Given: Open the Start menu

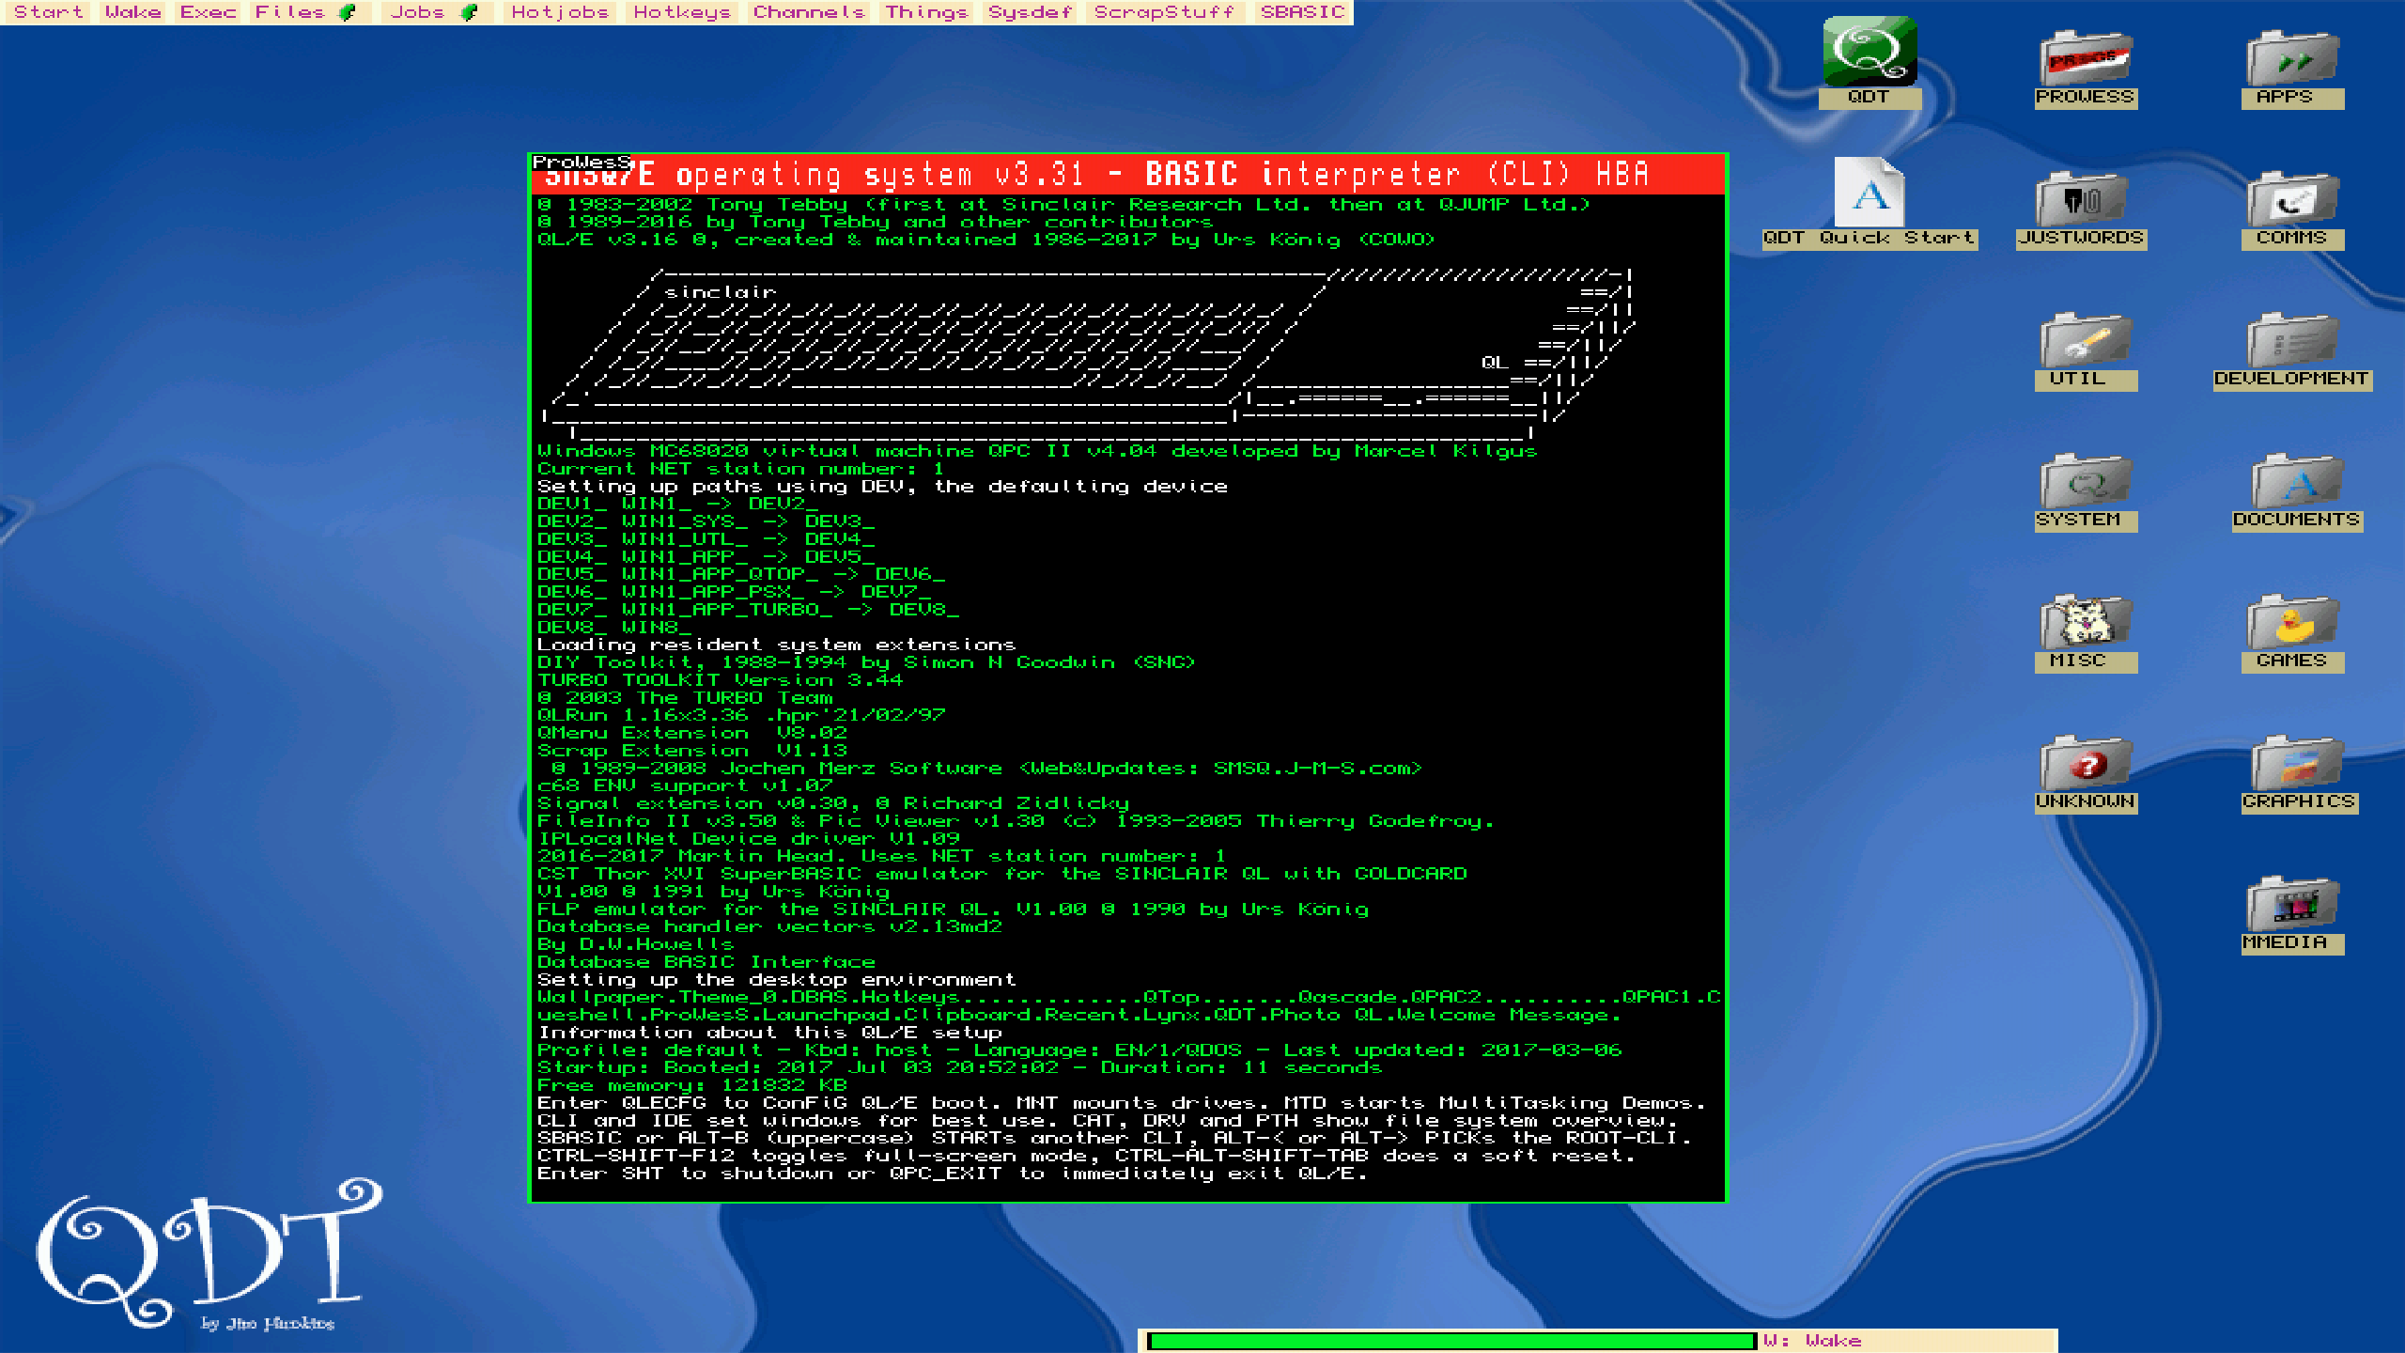Looking at the screenshot, I should point(49,12).
